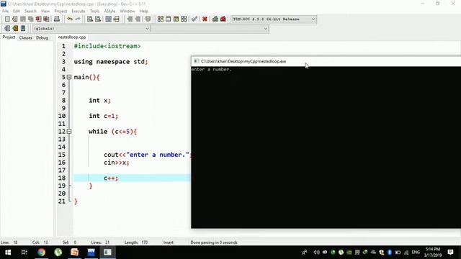Screen dimensions: 461x259
Task: Click the Run toolbar icon
Action: pos(168,19)
